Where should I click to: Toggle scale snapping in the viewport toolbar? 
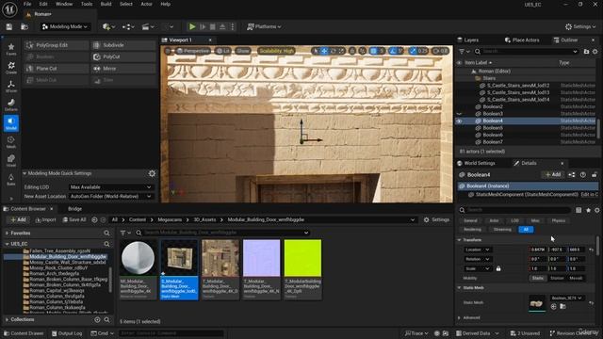pos(413,51)
